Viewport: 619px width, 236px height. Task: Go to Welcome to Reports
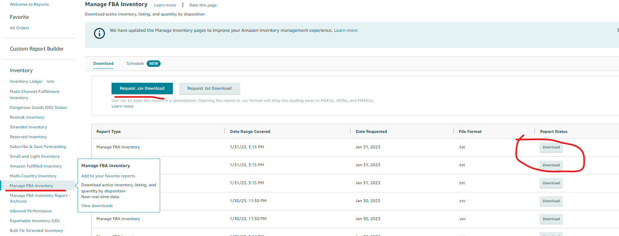click(29, 4)
